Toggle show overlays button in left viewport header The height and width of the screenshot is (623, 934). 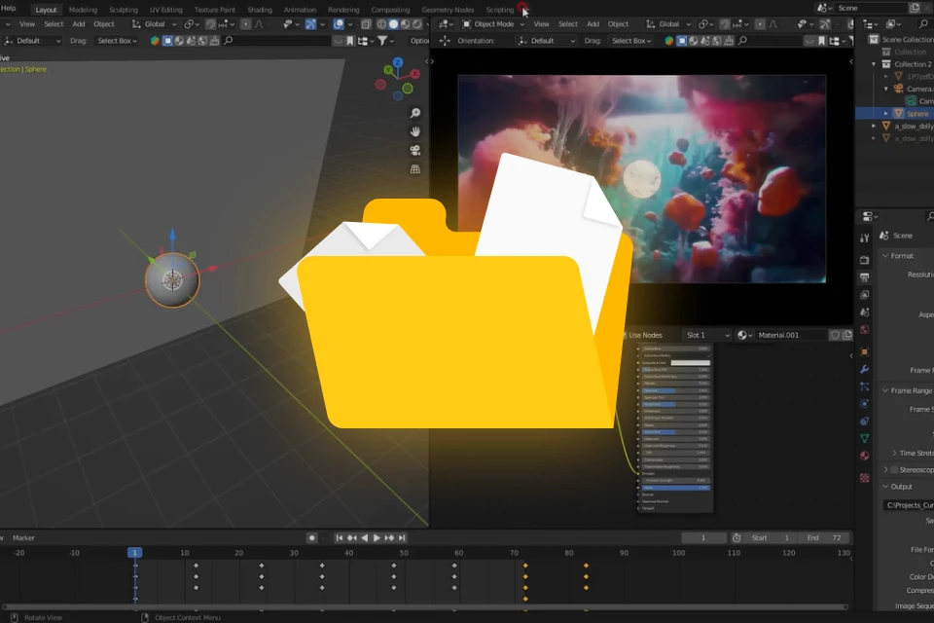tap(339, 23)
